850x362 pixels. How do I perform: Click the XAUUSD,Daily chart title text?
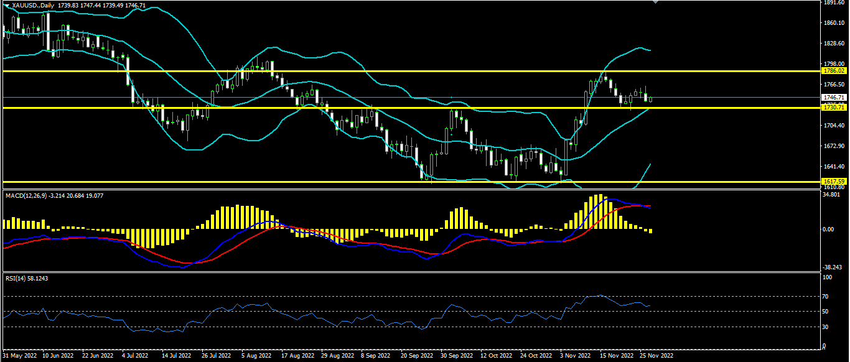(x=32, y=5)
